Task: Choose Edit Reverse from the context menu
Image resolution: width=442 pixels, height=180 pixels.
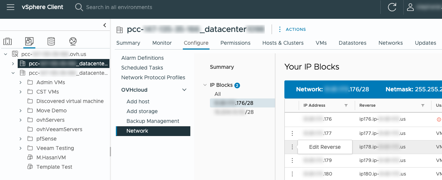Action: 325,147
